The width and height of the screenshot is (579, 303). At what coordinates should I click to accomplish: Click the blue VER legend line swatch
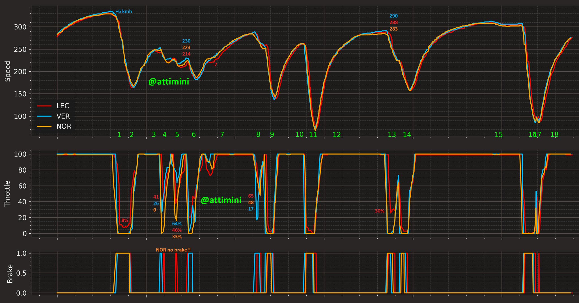click(44, 116)
